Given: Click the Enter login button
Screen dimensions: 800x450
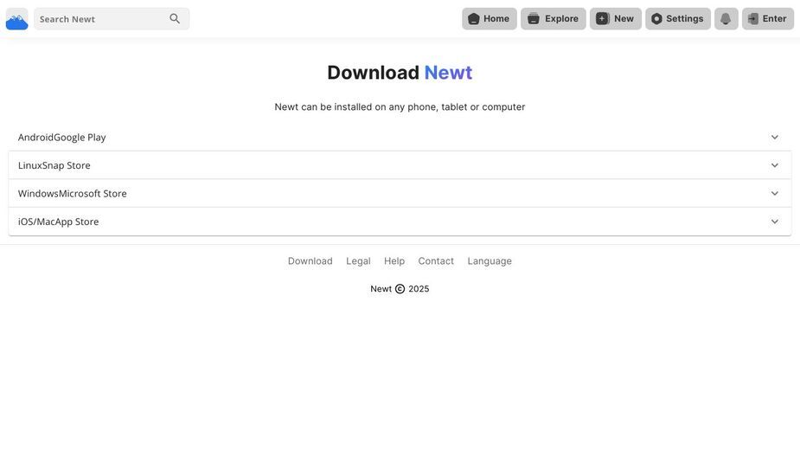Looking at the screenshot, I should (768, 19).
